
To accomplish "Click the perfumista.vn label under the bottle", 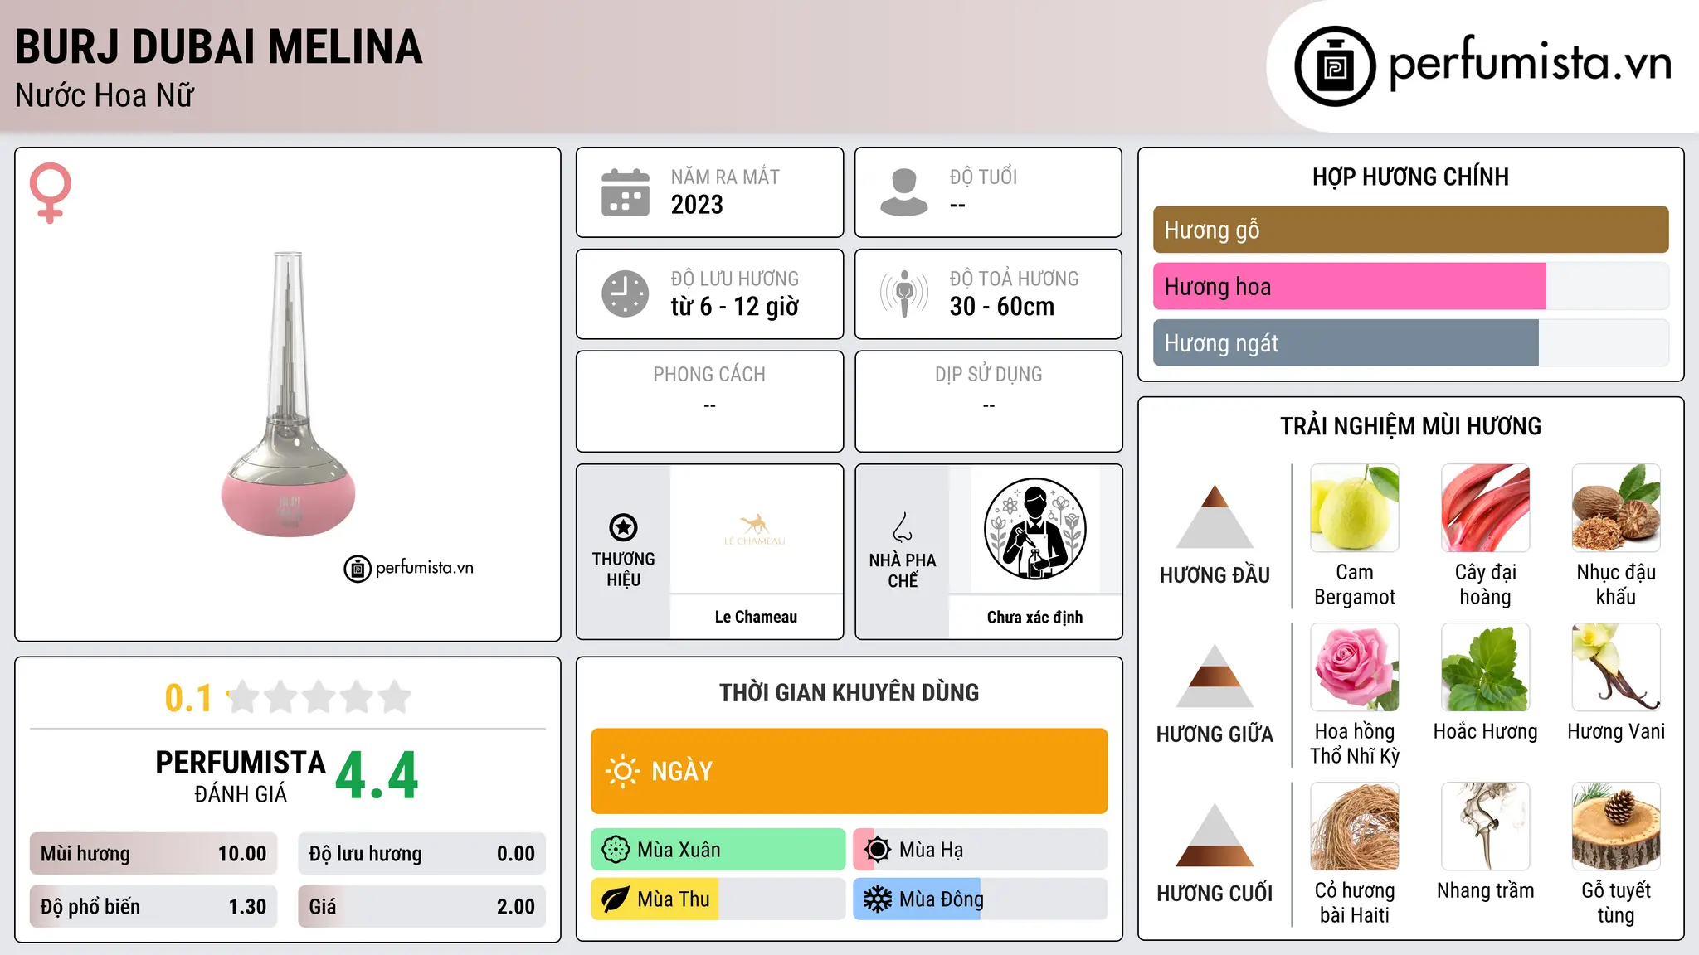I will click(x=409, y=568).
